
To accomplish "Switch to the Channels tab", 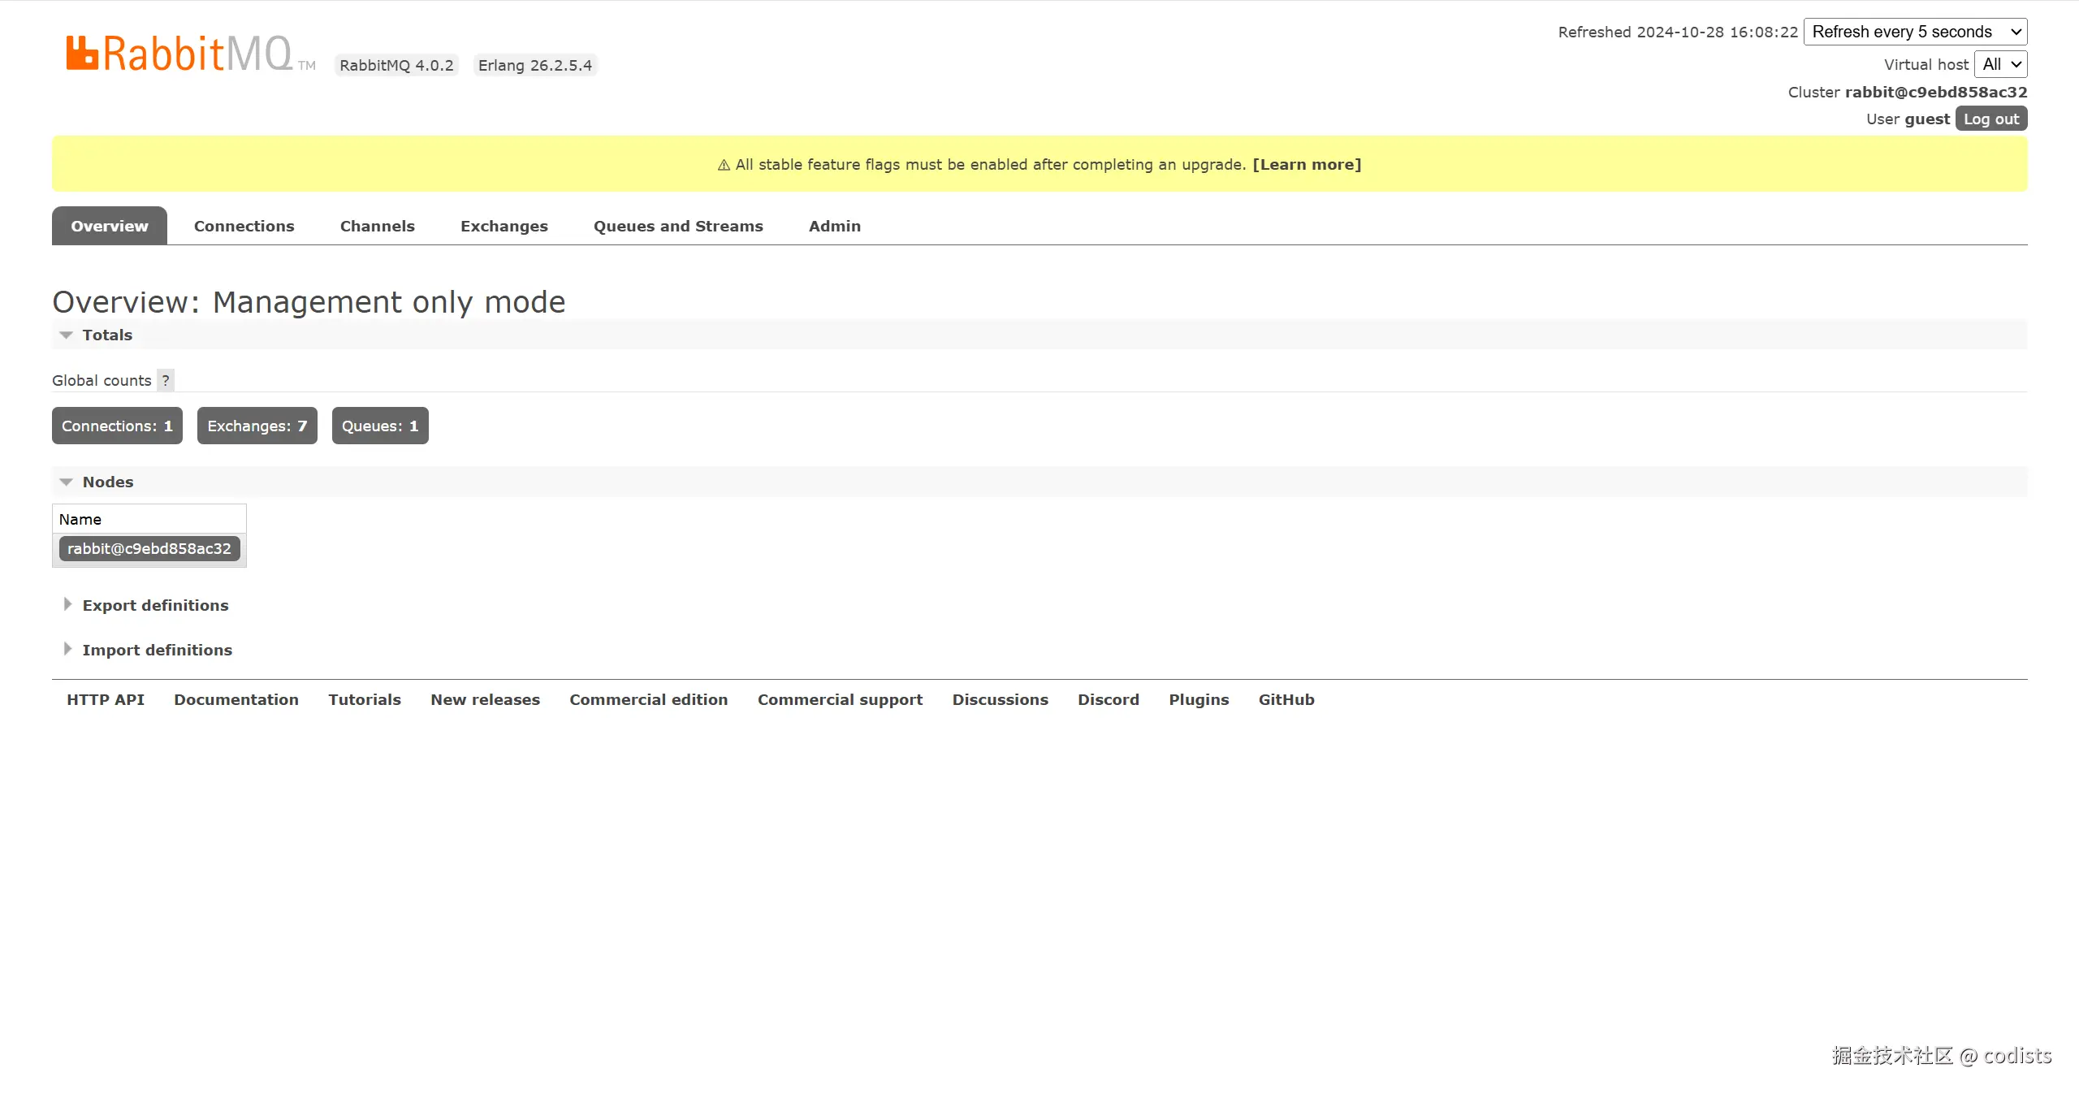I will (378, 226).
